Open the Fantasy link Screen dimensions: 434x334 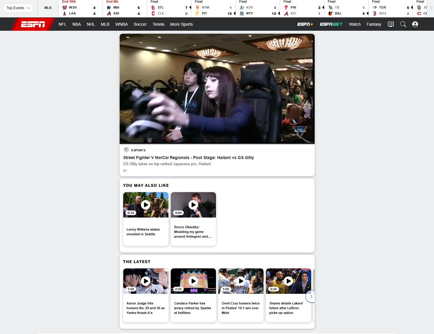click(x=374, y=24)
